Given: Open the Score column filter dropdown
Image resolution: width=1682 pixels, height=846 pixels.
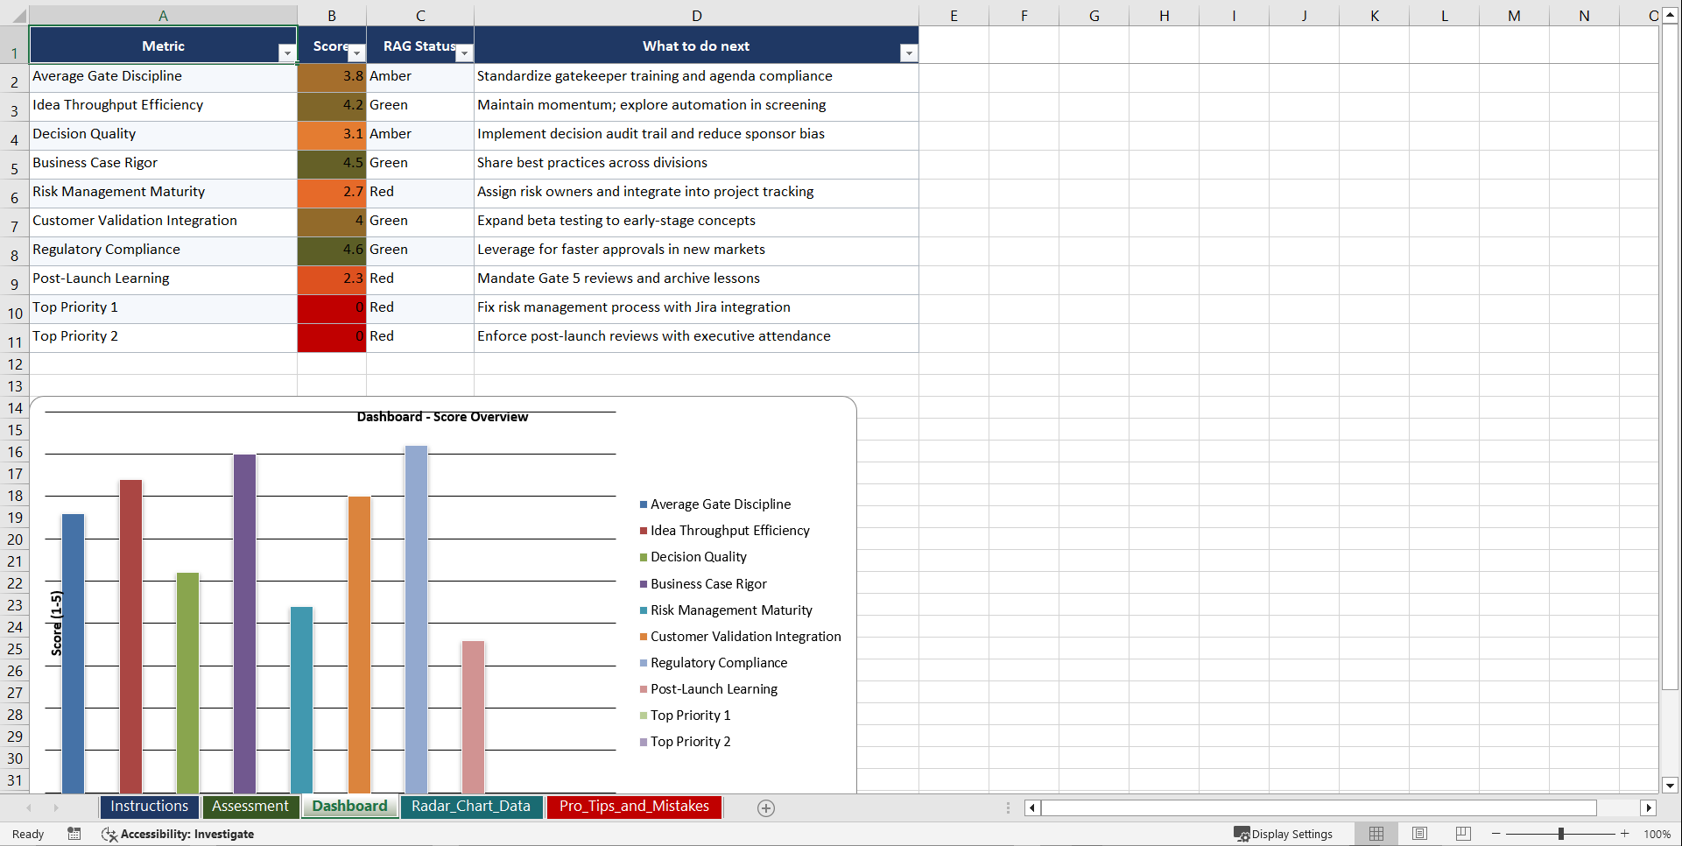Looking at the screenshot, I should pyautogui.click(x=356, y=53).
